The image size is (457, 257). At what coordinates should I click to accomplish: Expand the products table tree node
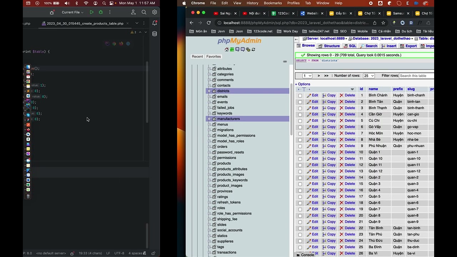click(x=209, y=163)
